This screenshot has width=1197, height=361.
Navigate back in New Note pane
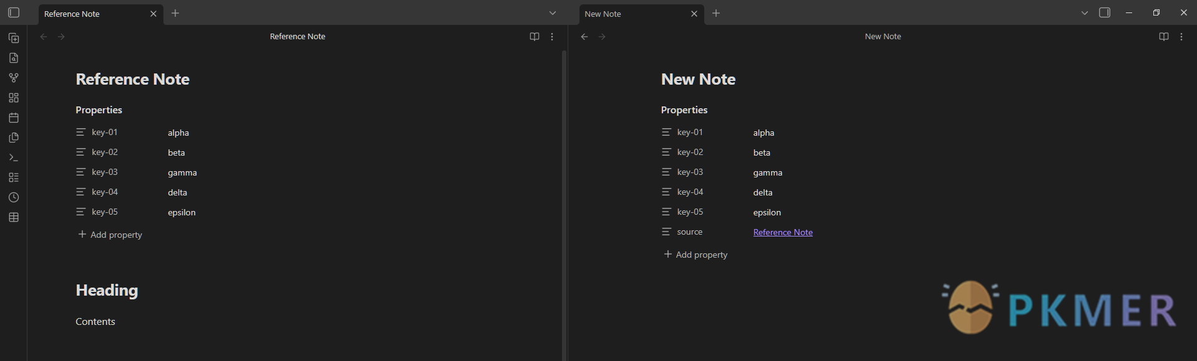[x=584, y=37]
